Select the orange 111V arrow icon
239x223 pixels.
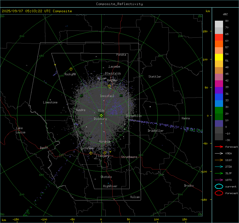pyautogui.click(x=219, y=160)
